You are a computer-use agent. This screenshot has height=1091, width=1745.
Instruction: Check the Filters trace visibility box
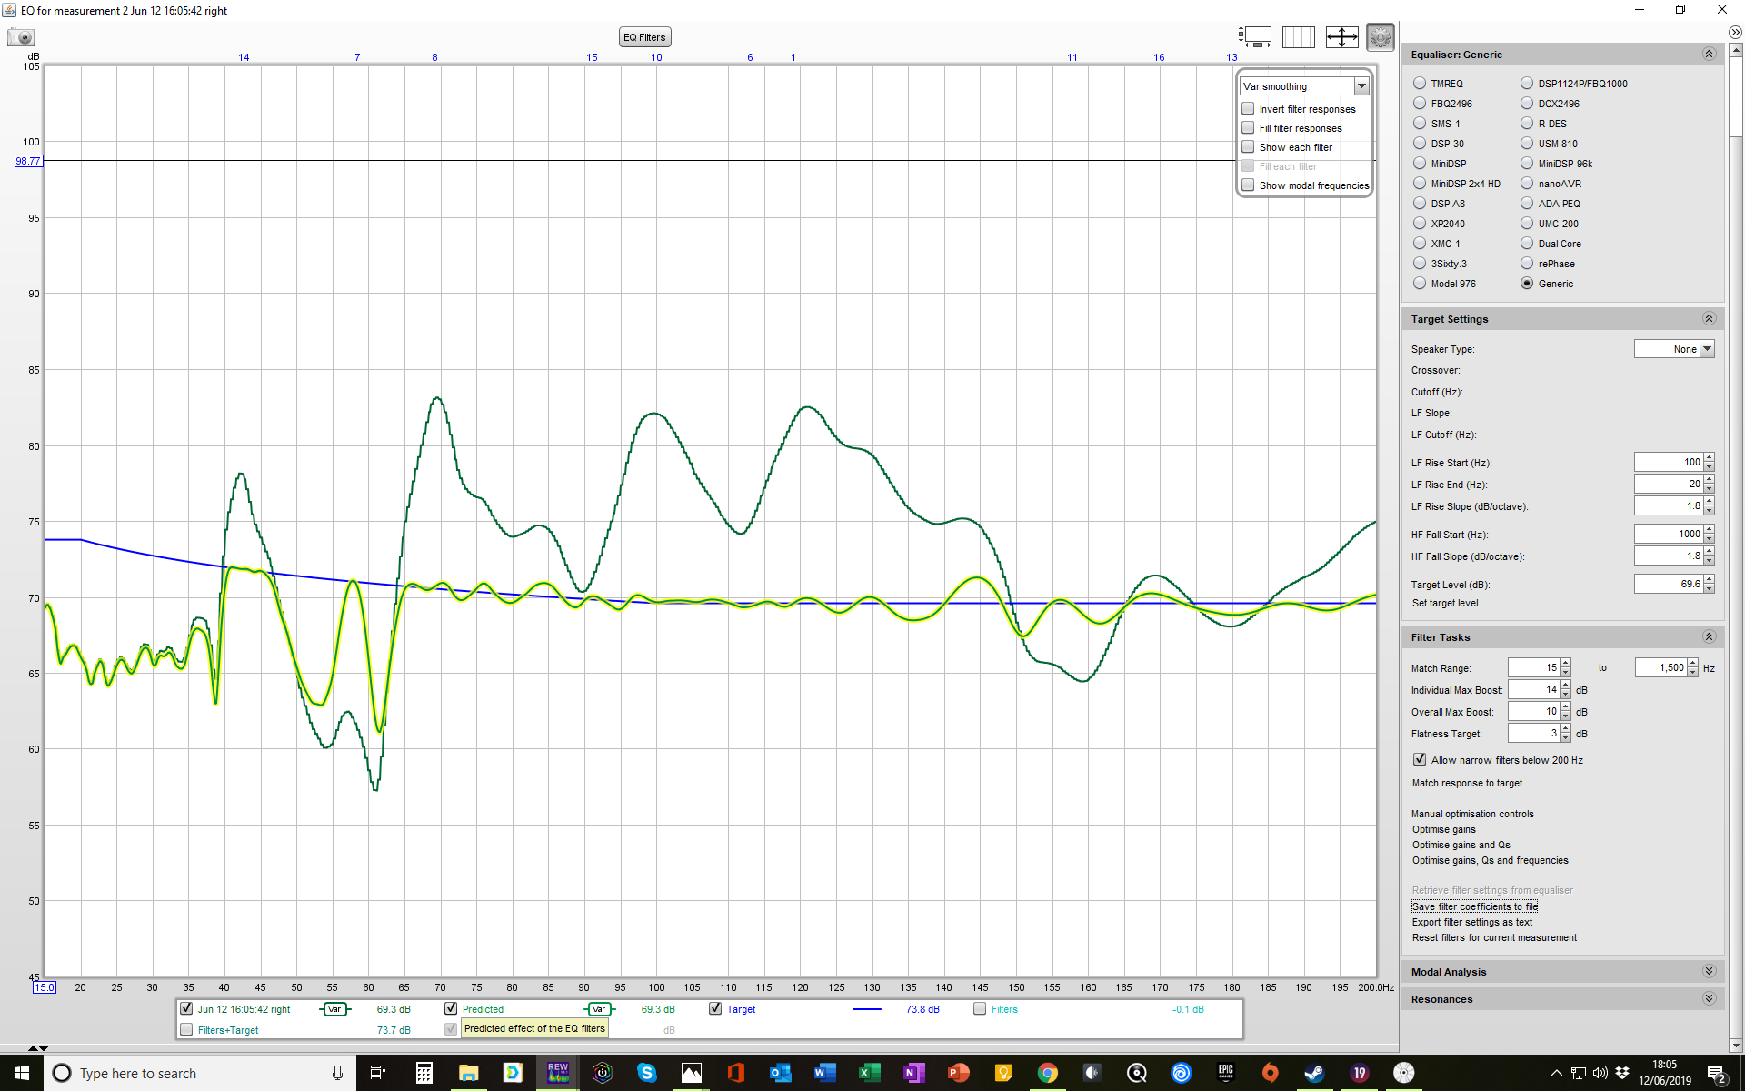click(980, 1009)
